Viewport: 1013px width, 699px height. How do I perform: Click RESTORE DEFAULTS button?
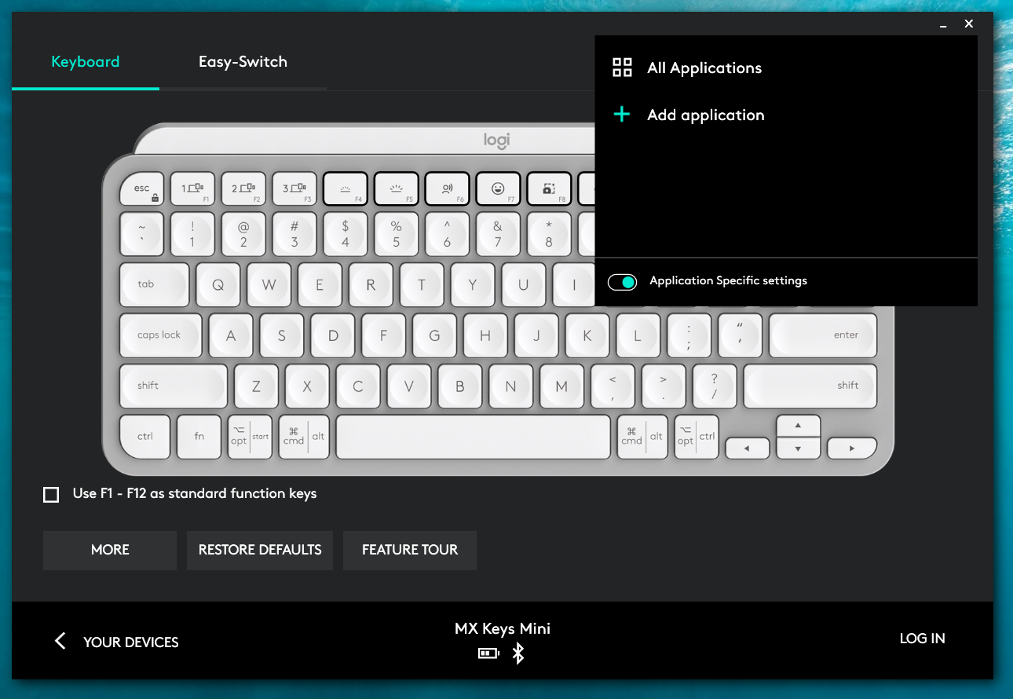[x=260, y=550]
